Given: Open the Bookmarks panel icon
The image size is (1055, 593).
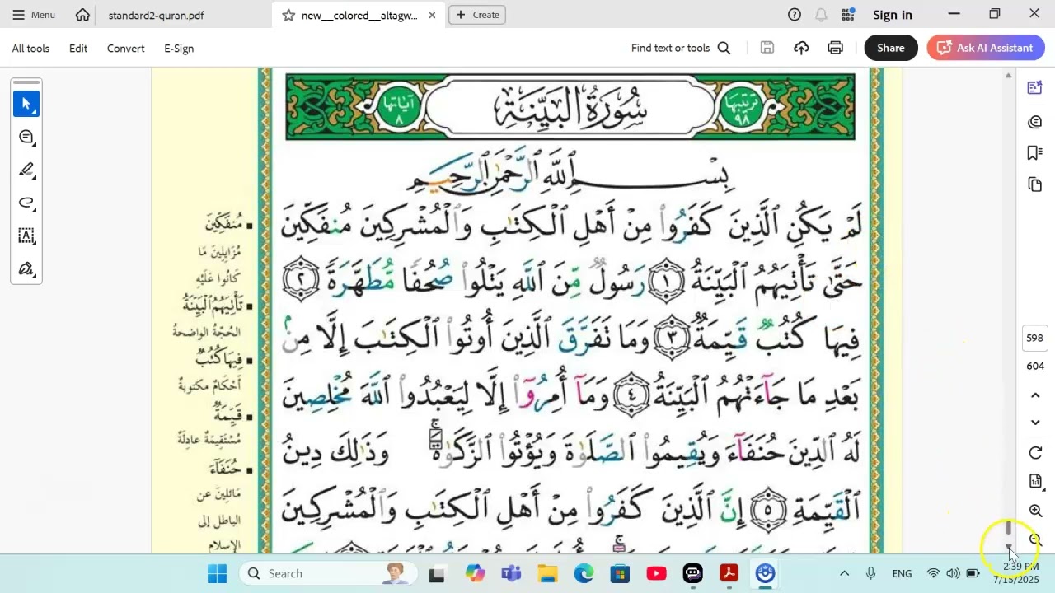Looking at the screenshot, I should tap(1035, 153).
